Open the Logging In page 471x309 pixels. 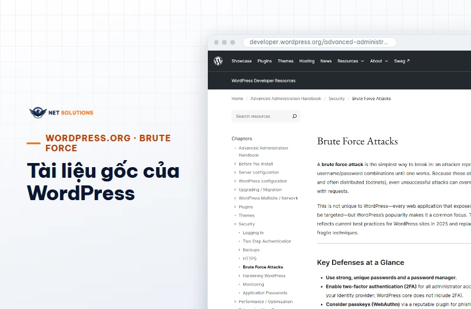pos(253,232)
